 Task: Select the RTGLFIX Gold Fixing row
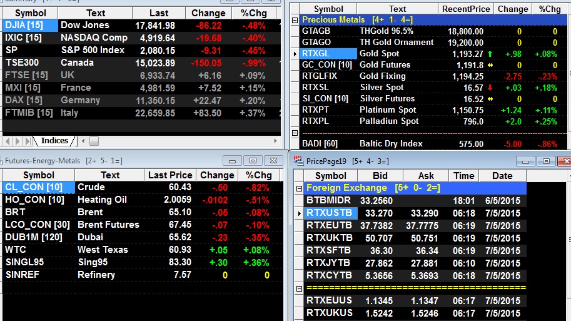pos(433,76)
